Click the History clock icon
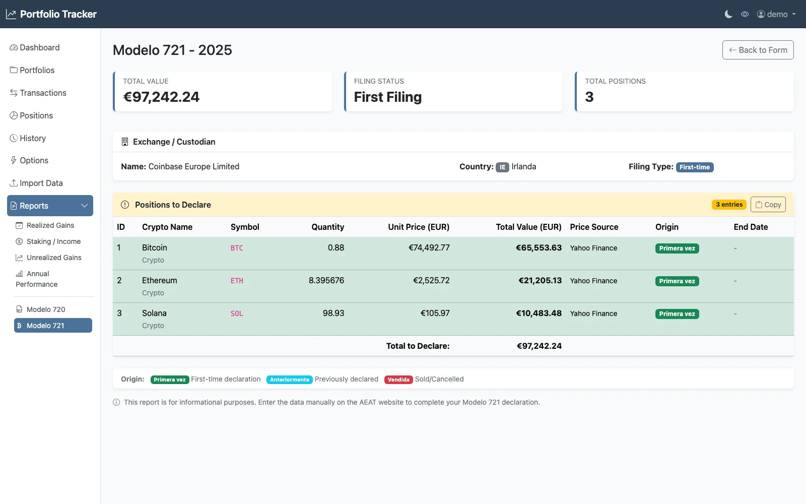This screenshot has width=806, height=504. click(14, 138)
